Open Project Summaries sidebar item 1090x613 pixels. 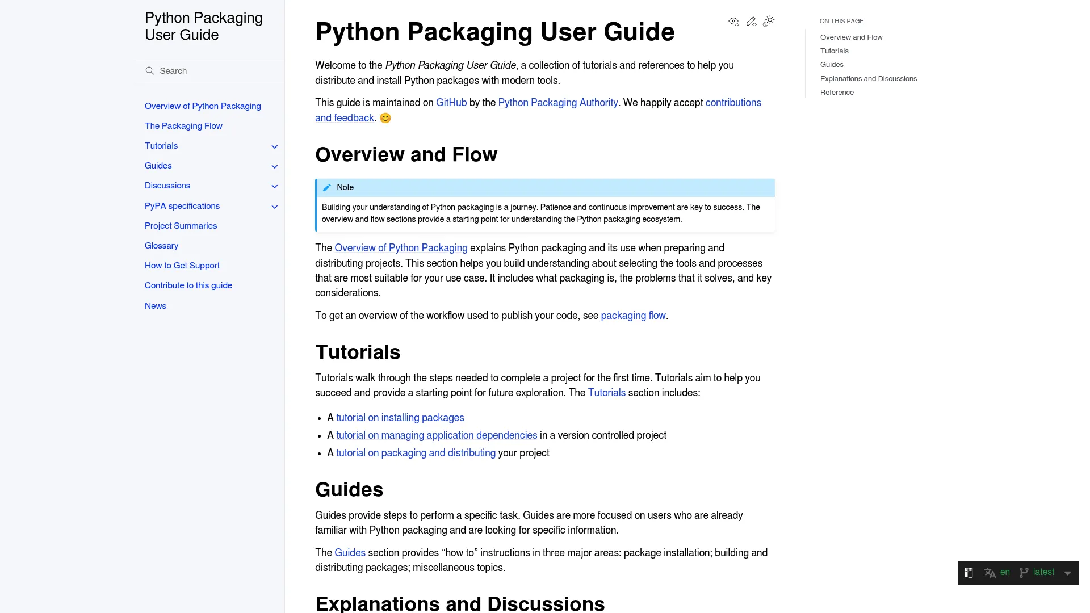point(181,226)
